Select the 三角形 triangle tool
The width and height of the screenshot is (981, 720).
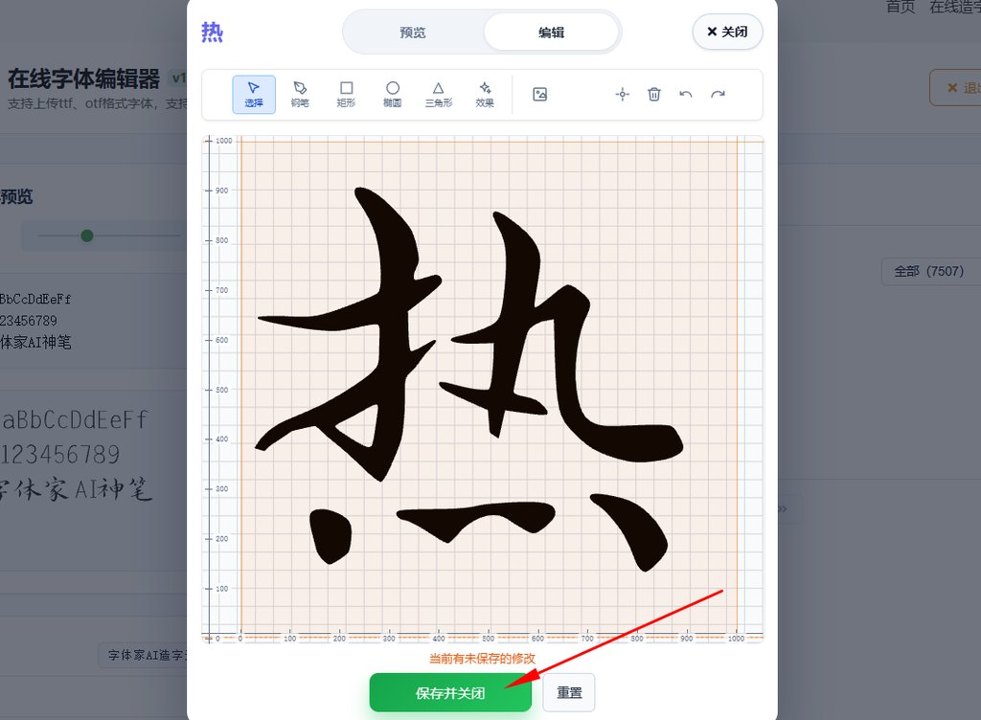point(439,95)
